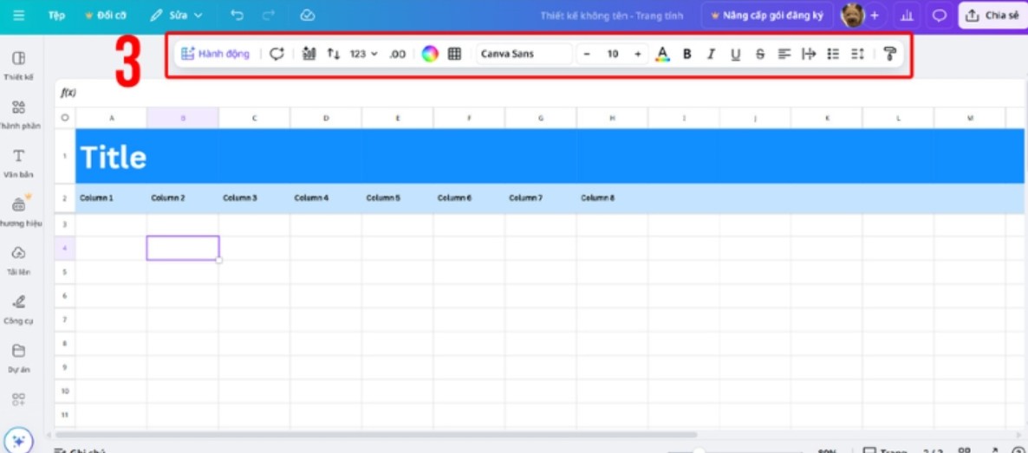Toggle italic formatting
1028x453 pixels.
click(711, 54)
